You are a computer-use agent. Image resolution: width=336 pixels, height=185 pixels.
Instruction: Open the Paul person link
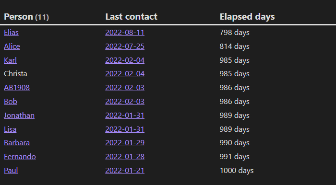click(x=11, y=171)
